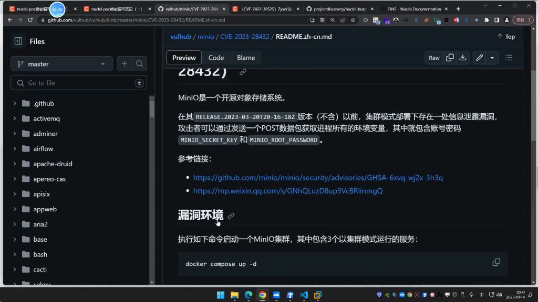Open Chrome extensions puzzle icon

487,20
